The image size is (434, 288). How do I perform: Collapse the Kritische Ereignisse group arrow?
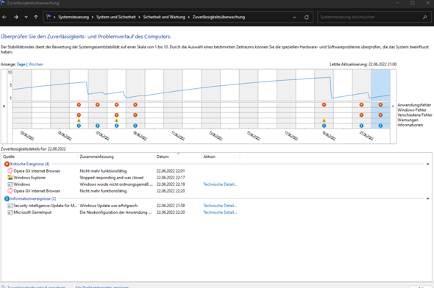point(427,164)
